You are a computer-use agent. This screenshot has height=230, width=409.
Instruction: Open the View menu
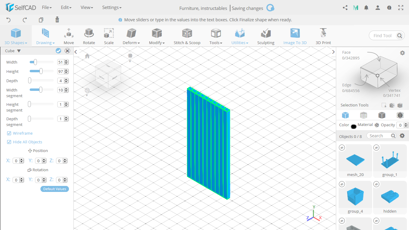[87, 7]
